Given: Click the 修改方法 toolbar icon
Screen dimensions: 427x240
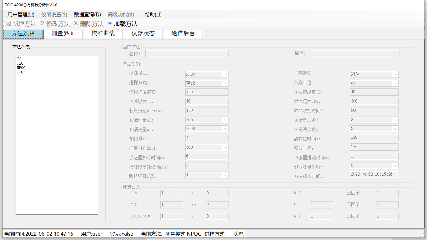Looking at the screenshot, I should (42, 23).
